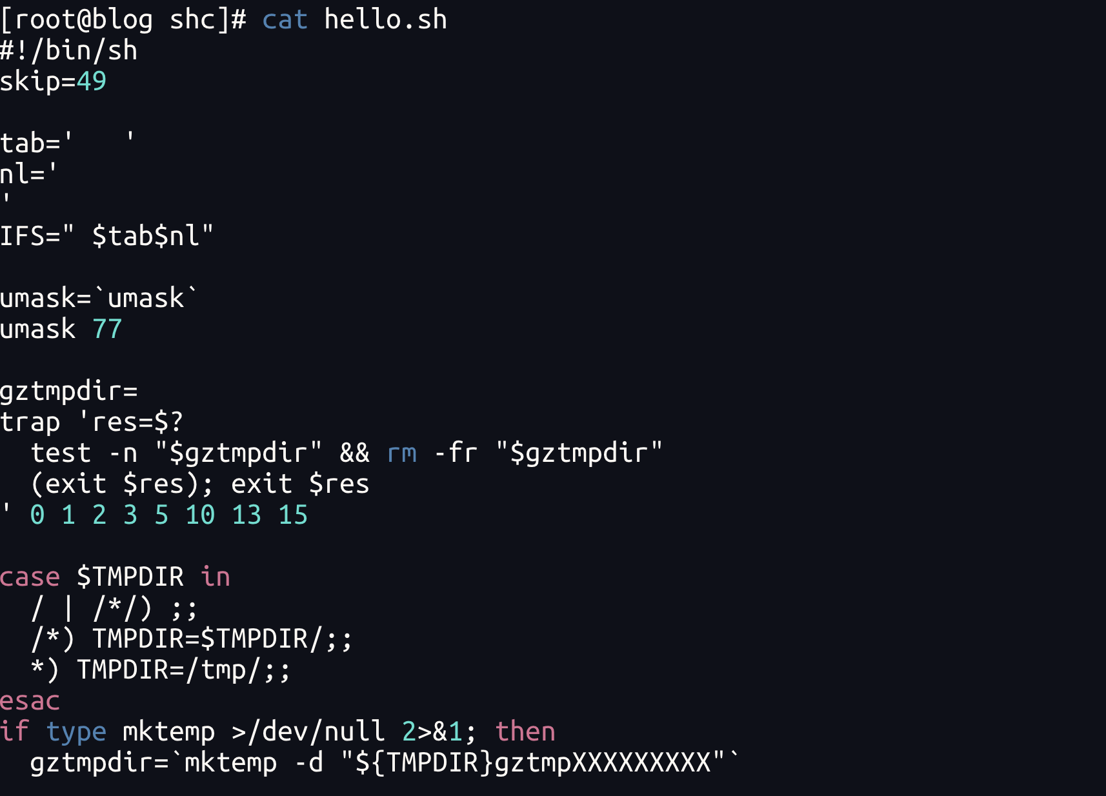
Task: Click the 'case' keyword
Action: click(x=30, y=577)
